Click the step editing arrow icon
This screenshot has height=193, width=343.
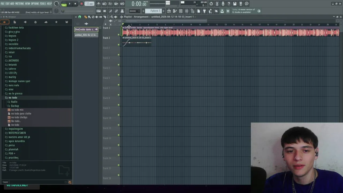tap(105, 11)
